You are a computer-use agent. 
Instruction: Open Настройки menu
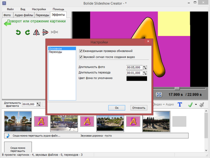coord(39,9)
